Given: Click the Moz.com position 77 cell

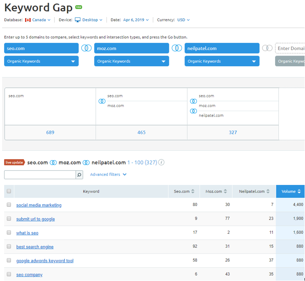Looking at the screenshot, I should click(x=227, y=219).
